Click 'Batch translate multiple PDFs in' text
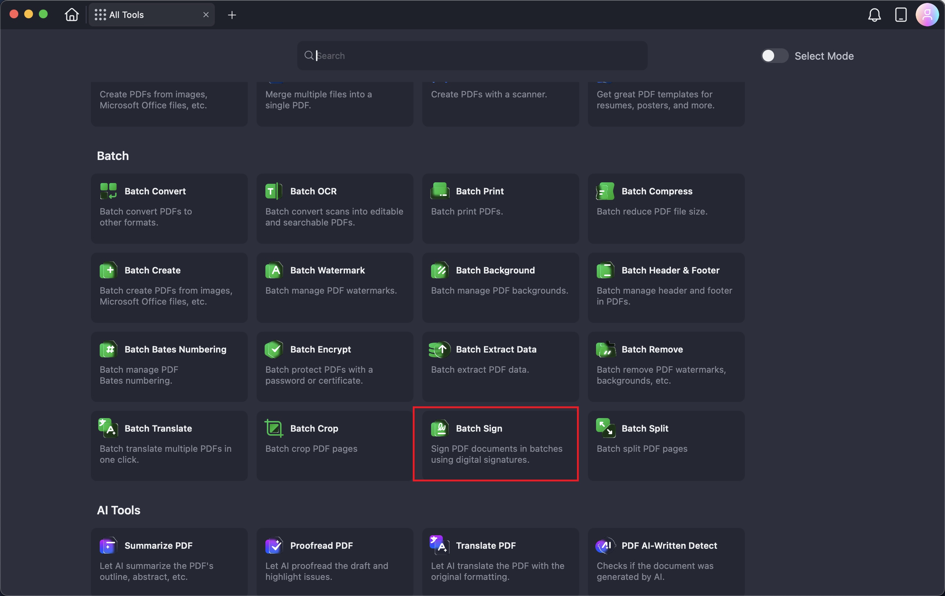945x596 pixels. coord(166,449)
